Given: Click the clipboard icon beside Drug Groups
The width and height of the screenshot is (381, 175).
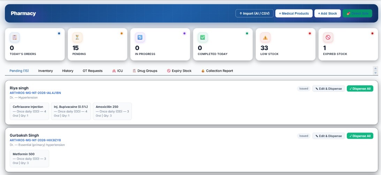Looking at the screenshot, I should click(134, 71).
